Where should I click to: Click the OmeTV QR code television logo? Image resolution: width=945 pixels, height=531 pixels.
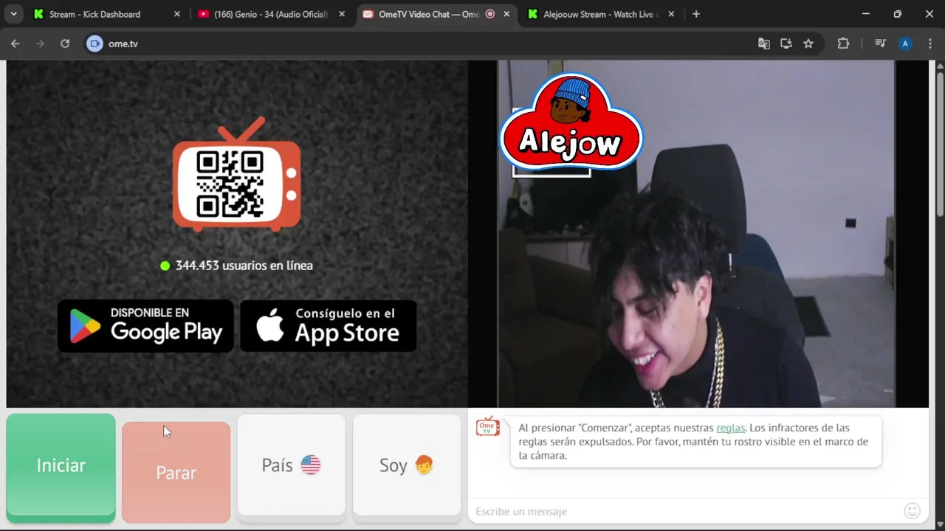click(237, 174)
